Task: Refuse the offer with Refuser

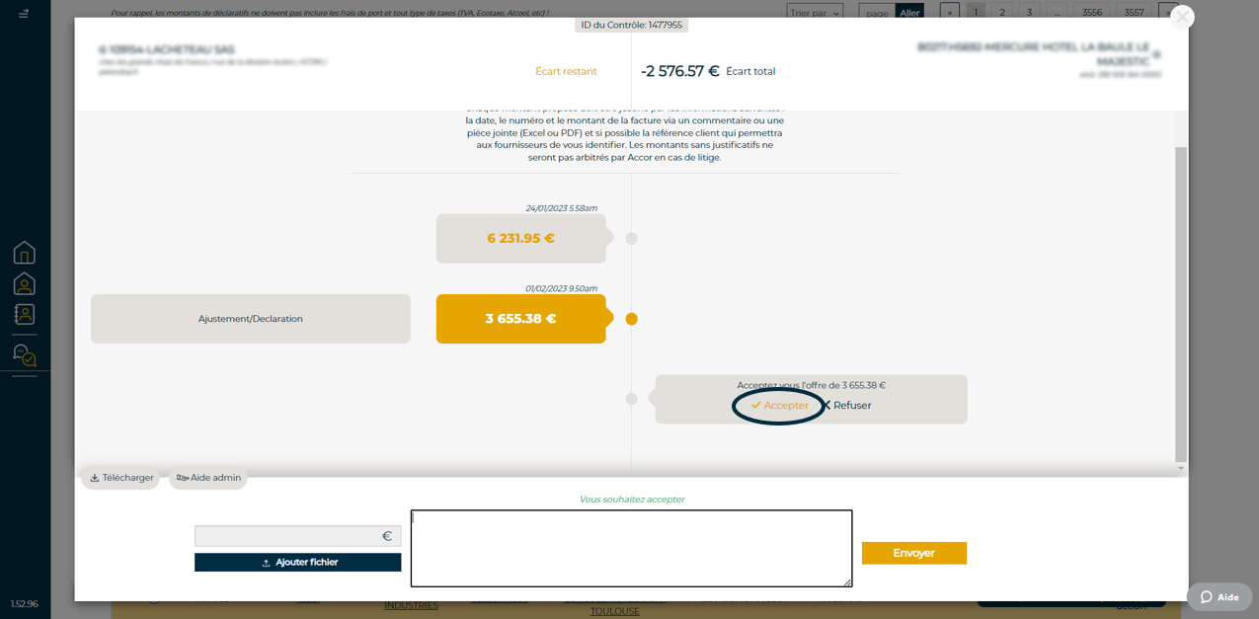Action: (847, 406)
